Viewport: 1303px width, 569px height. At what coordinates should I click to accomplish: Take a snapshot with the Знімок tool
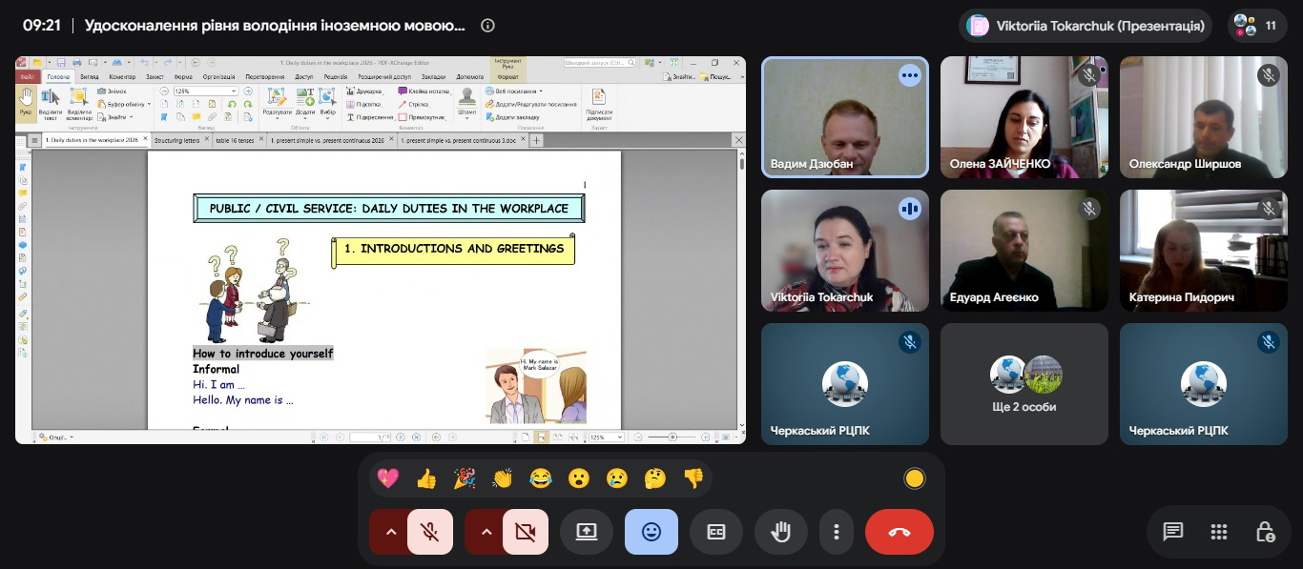tap(114, 91)
